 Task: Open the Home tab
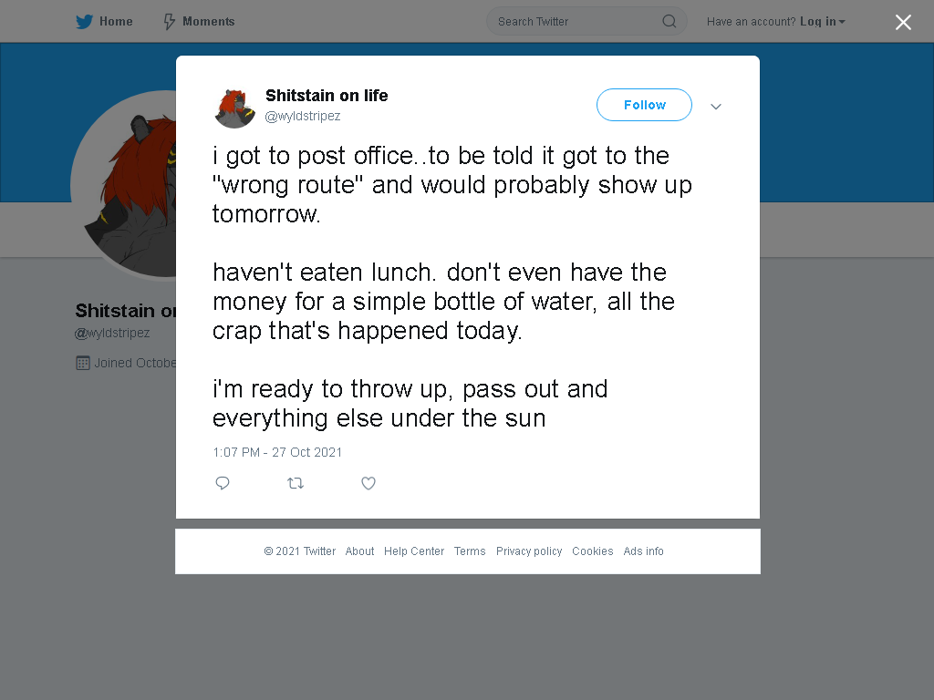pyautogui.click(x=104, y=22)
